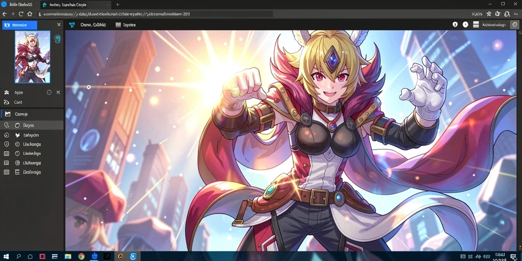Image resolution: width=522 pixels, height=261 pixels.
Task: Click the grid icon beside the three-lines icon
Action: pyautogui.click(x=6, y=172)
